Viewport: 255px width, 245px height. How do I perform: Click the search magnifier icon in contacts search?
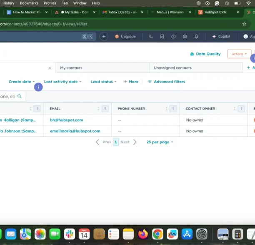(x=20, y=96)
